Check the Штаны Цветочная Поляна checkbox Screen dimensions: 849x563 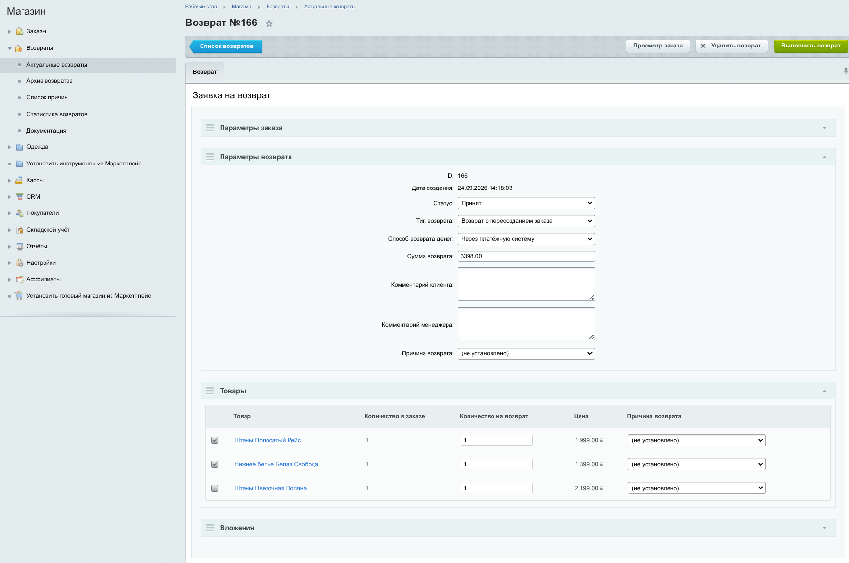(x=215, y=488)
